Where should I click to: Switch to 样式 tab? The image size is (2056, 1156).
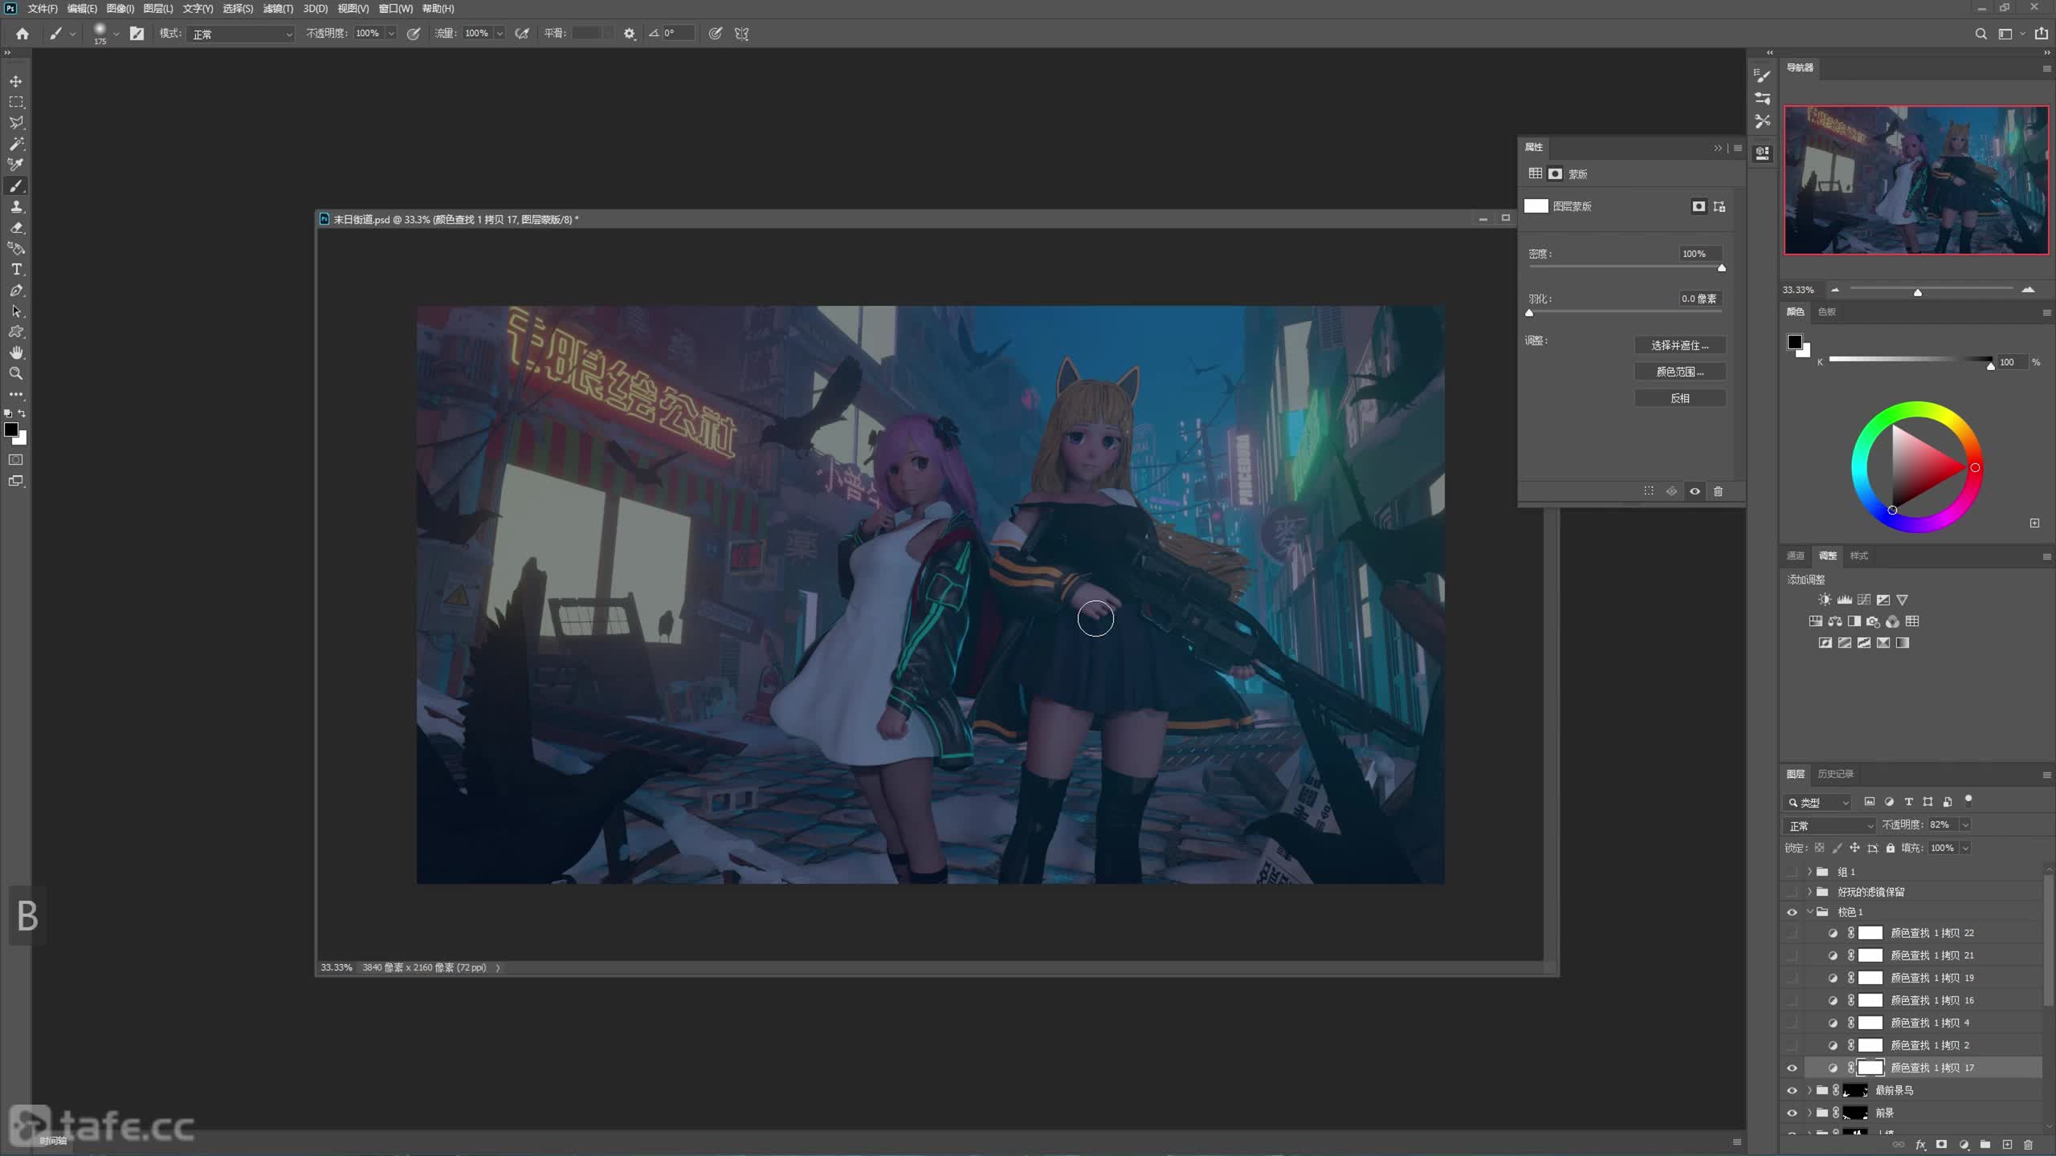tap(1859, 556)
